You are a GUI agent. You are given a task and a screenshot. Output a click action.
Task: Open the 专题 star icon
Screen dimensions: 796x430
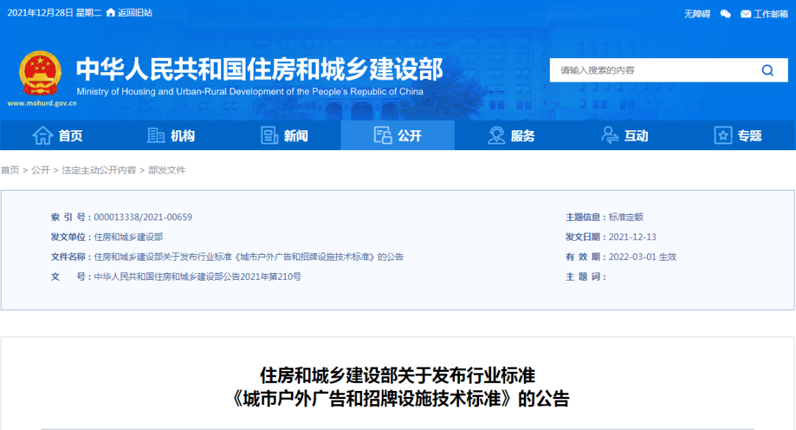[x=722, y=135]
